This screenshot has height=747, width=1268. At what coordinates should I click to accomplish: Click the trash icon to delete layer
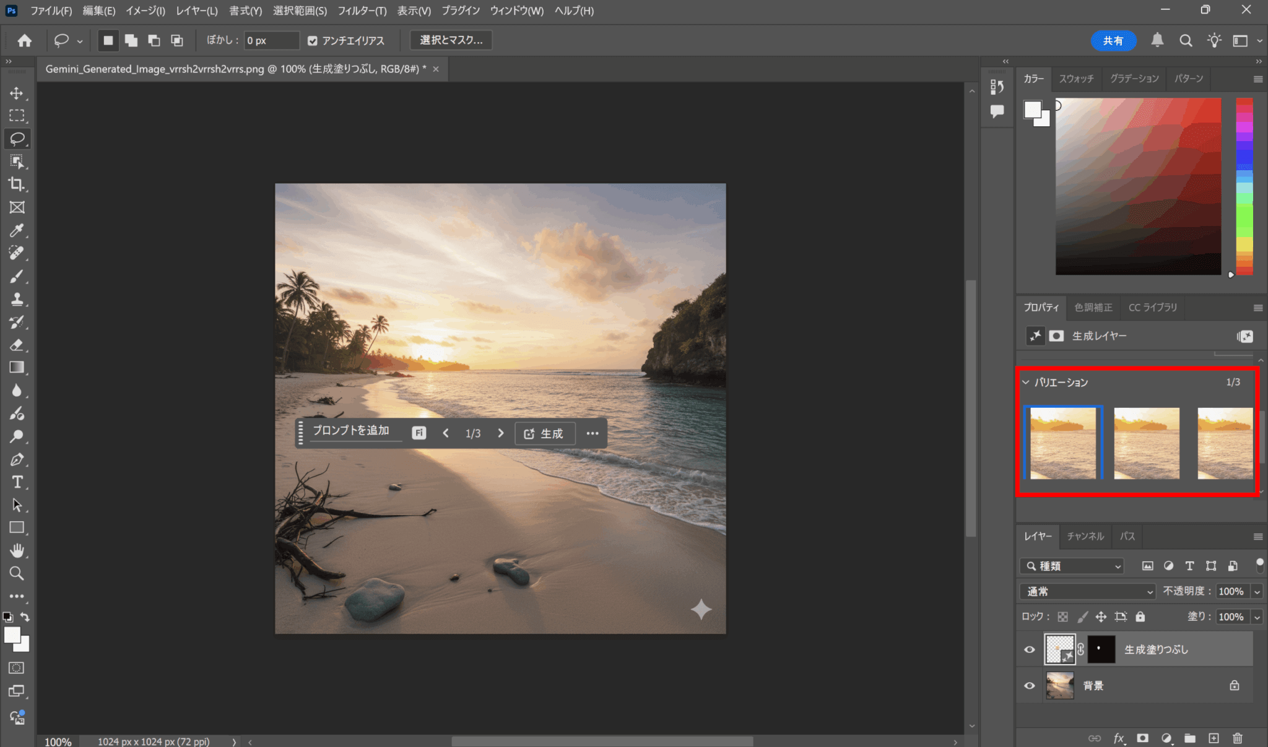click(x=1237, y=738)
